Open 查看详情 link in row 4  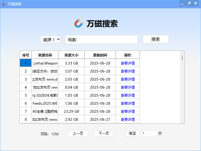point(127,87)
